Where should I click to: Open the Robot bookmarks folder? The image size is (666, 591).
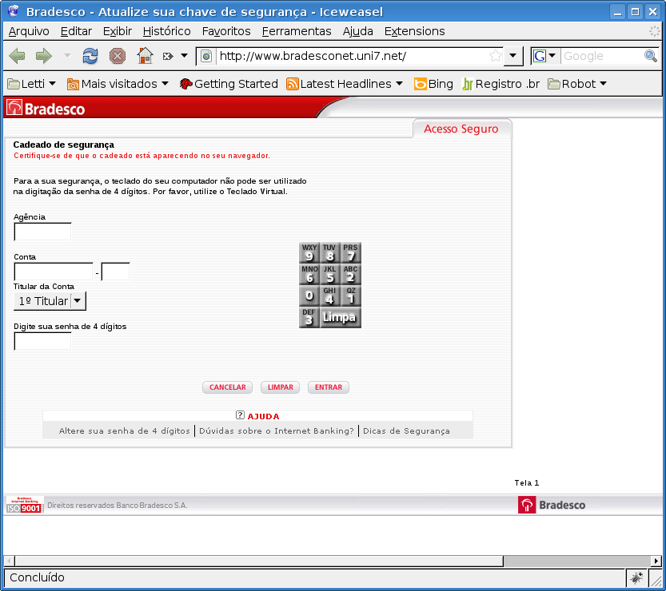pos(577,84)
